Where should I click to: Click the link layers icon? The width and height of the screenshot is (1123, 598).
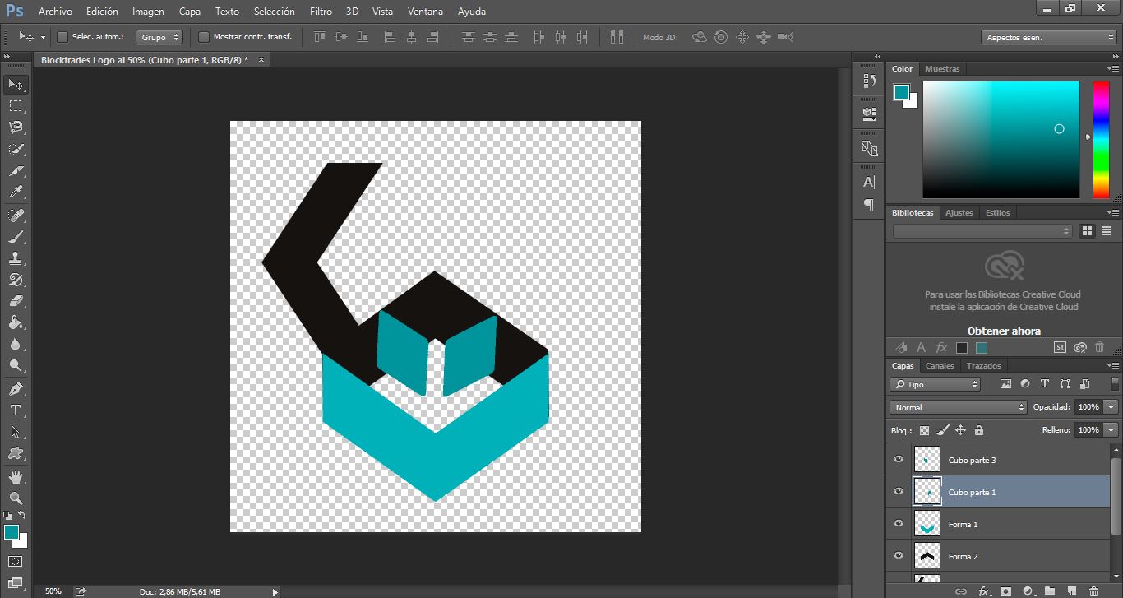tap(960, 591)
